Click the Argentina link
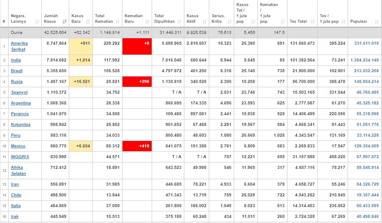Image resolution: width=382 pixels, height=223 pixels. (21, 103)
